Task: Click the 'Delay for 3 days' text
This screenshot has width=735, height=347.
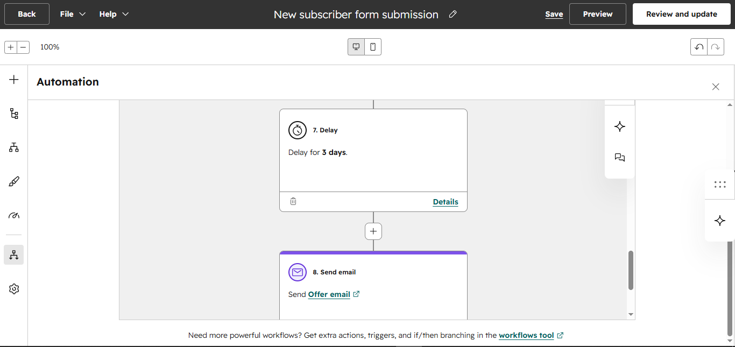Action: (x=318, y=152)
